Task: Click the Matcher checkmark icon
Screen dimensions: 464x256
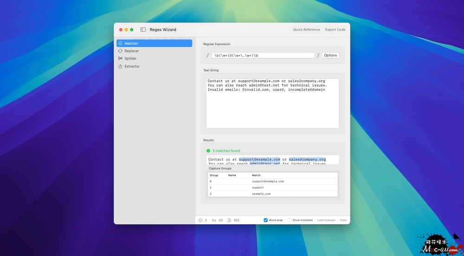Action: tap(120, 43)
